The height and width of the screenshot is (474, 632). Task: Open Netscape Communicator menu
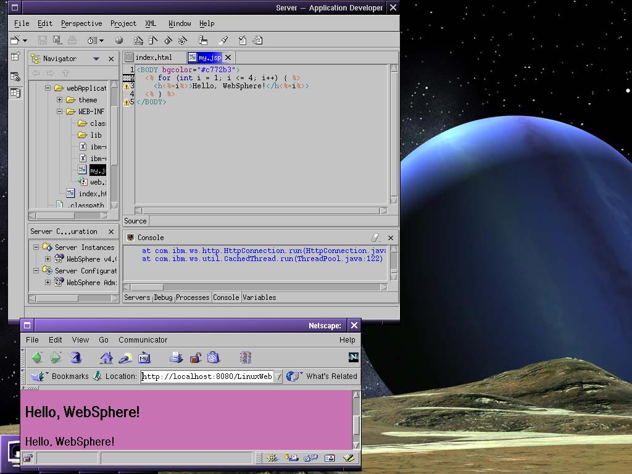coord(143,340)
